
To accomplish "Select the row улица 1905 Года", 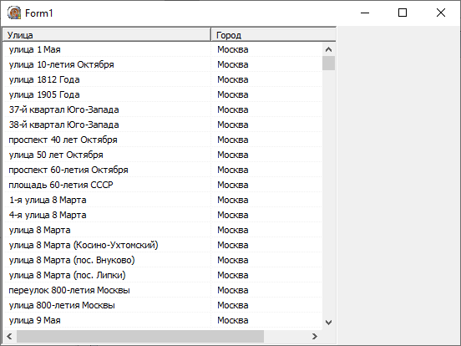I will [163, 94].
